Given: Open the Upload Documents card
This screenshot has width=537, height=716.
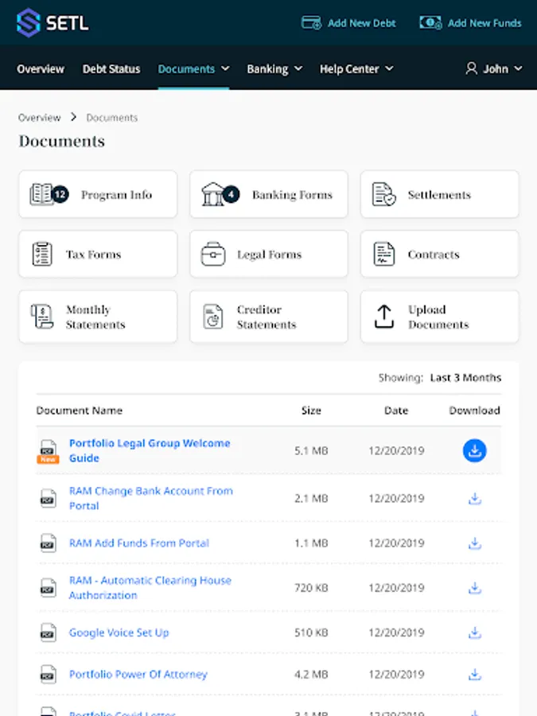Looking at the screenshot, I should click(439, 317).
